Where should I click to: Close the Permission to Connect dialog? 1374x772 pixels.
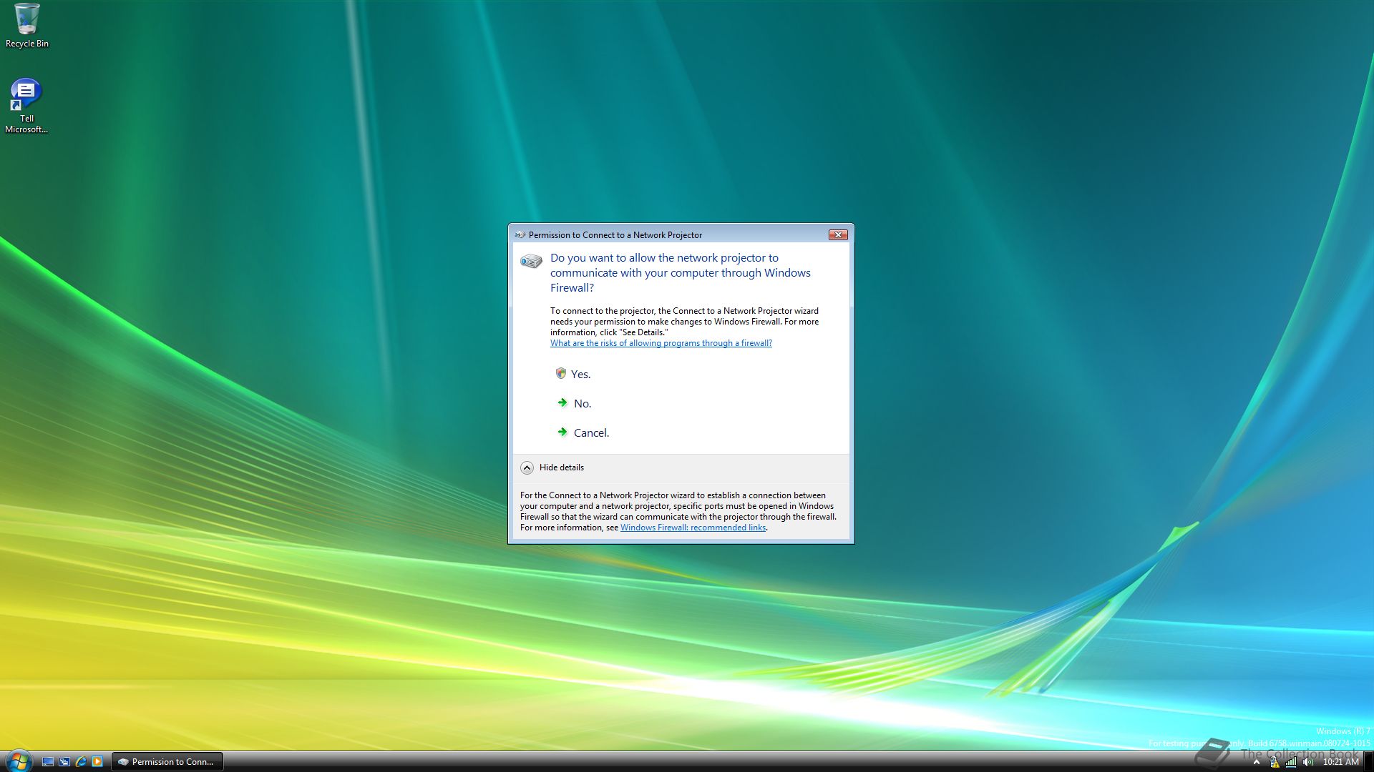point(838,234)
